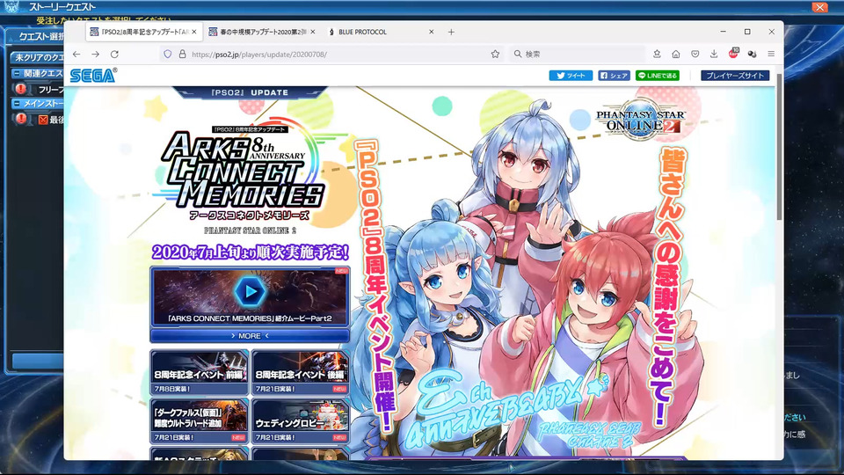Screen dimensions: 844x475
Task: Share via the Twitter ツイート button
Action: click(571, 76)
